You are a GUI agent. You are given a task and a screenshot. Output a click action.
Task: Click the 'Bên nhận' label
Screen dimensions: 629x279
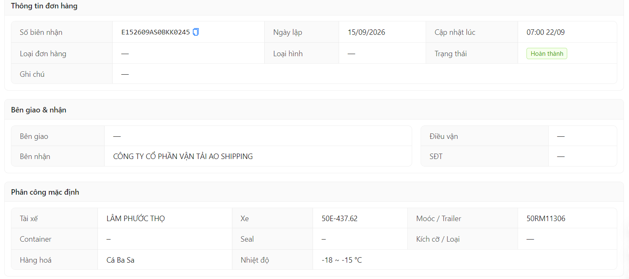click(35, 156)
